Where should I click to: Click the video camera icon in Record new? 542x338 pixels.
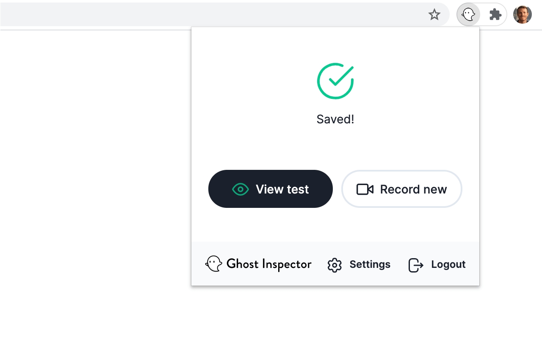click(x=365, y=189)
